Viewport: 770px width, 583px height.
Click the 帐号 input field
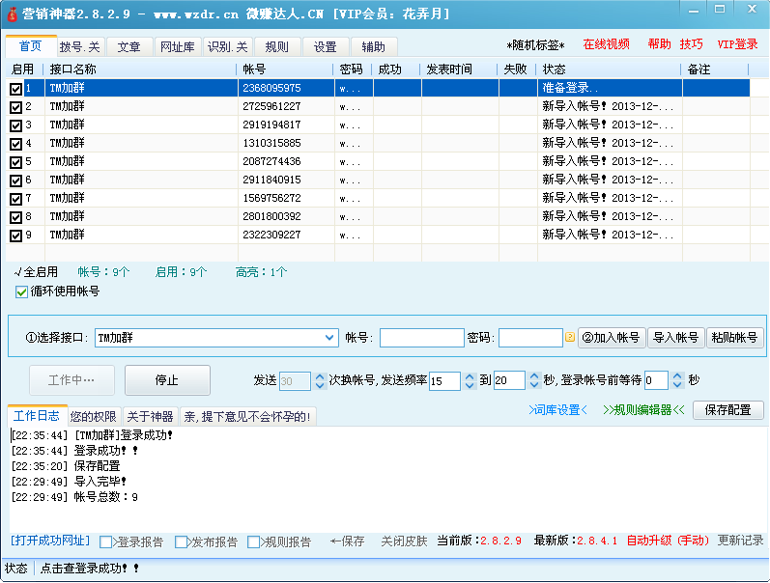[421, 338]
